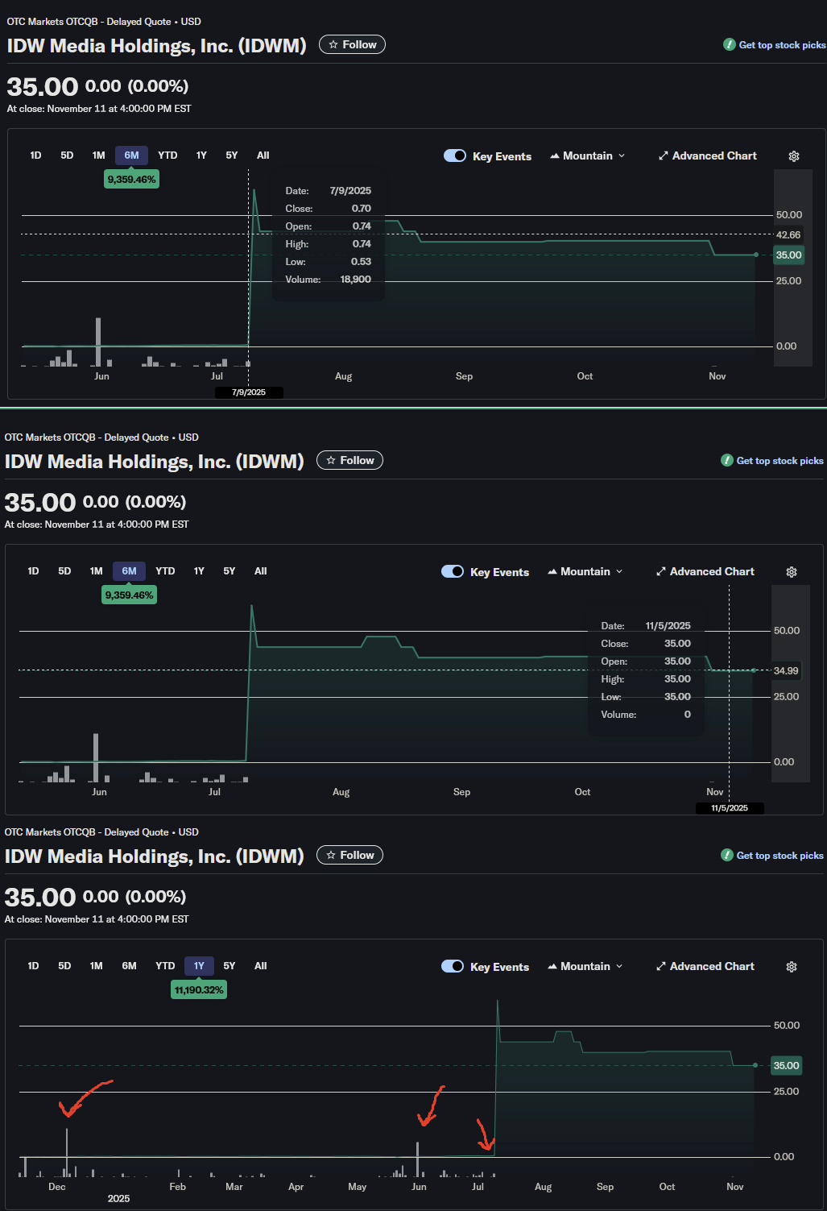Select 1Y range in first chart
The width and height of the screenshot is (827, 1211).
(x=201, y=156)
